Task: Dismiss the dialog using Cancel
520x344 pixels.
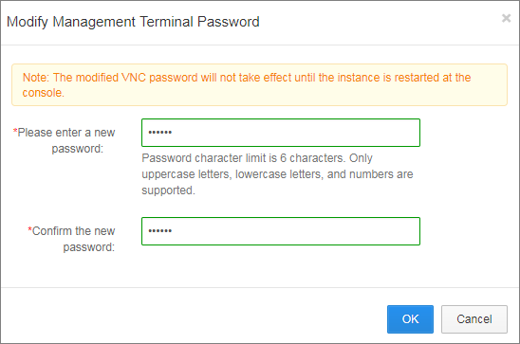Action: [474, 319]
